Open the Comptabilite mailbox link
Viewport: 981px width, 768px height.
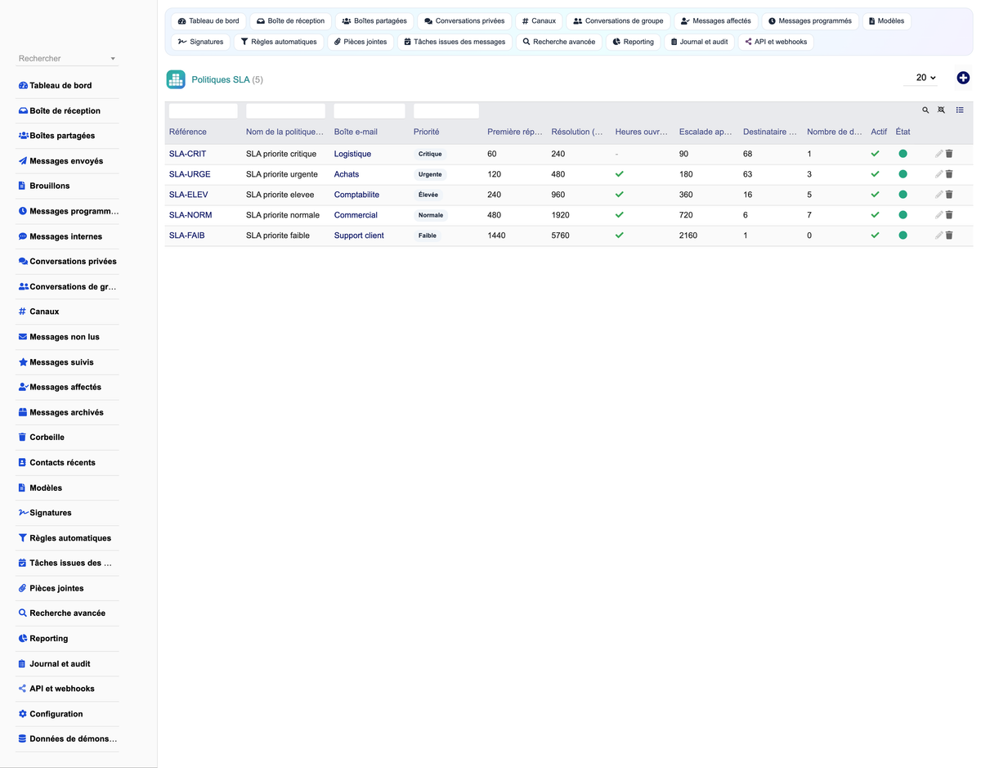(356, 195)
